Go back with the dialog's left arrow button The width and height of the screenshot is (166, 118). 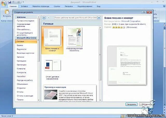[x=44, y=18]
